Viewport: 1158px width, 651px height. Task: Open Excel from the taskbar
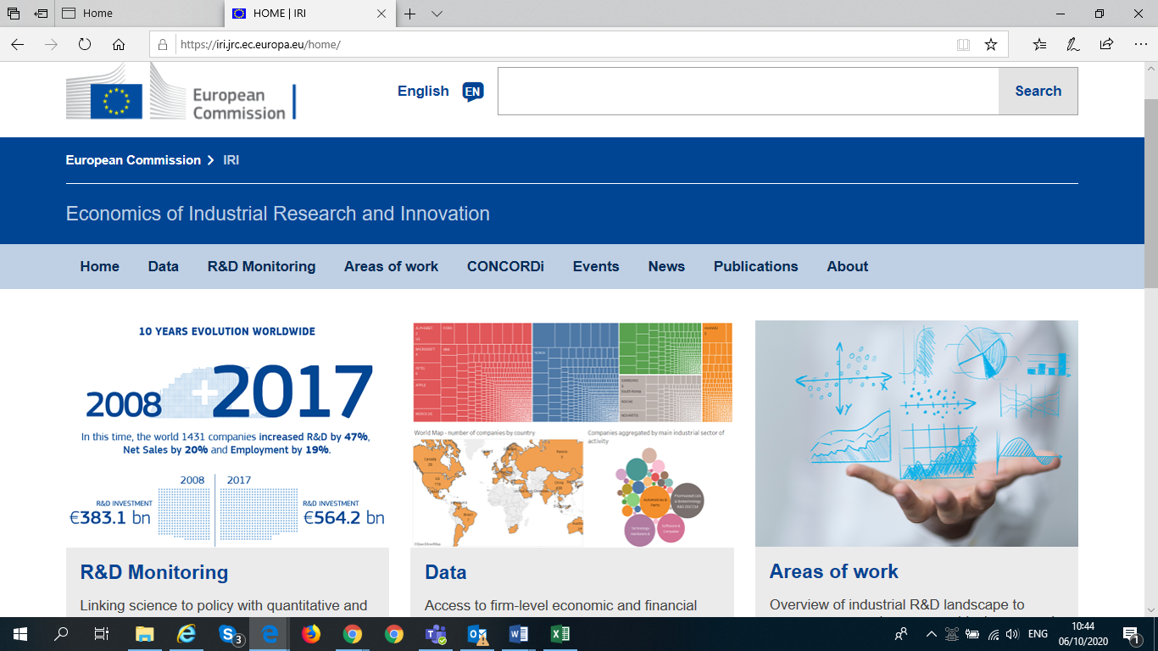560,634
